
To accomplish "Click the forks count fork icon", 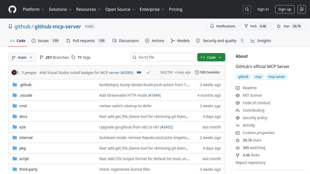I will click(x=238, y=155).
